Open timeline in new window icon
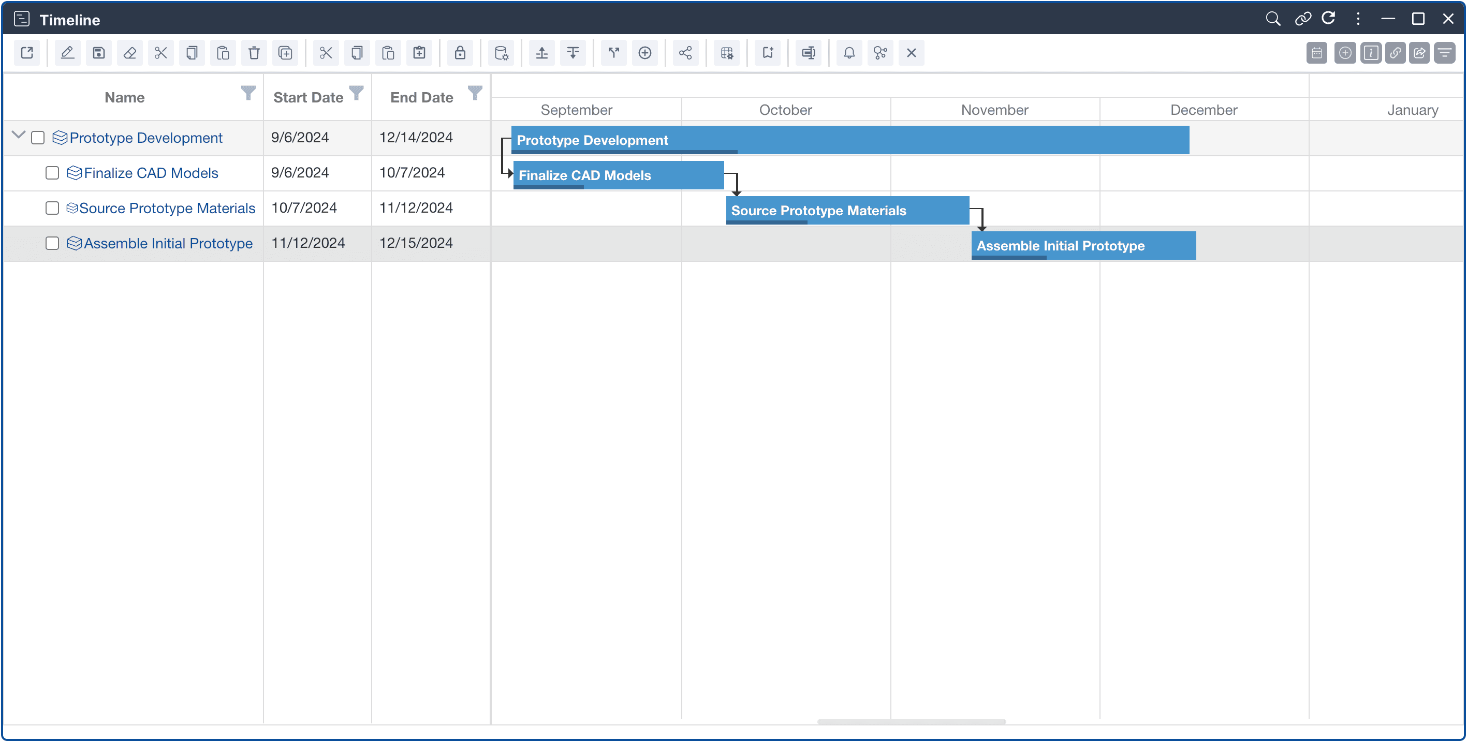The image size is (1467, 742). click(27, 53)
